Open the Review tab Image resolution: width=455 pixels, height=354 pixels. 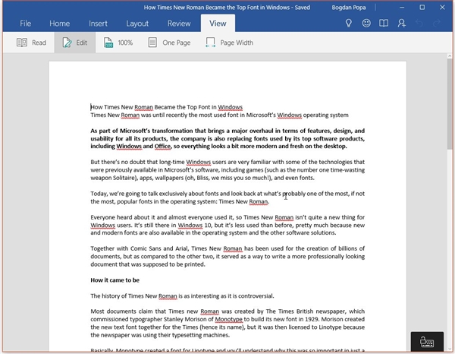[179, 24]
